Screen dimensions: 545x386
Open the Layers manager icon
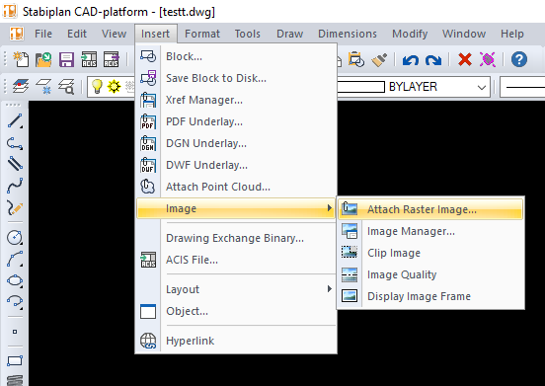coord(21,86)
